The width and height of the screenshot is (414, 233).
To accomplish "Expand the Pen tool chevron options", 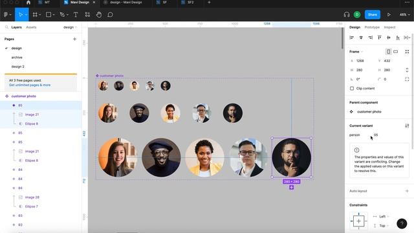I will pyautogui.click(x=67, y=15).
